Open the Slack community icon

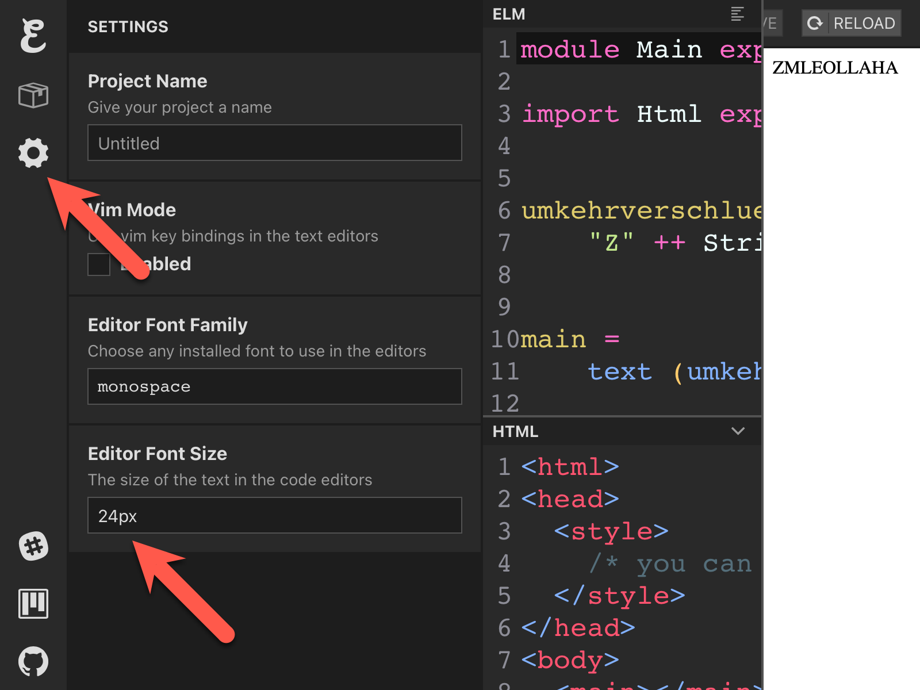pyautogui.click(x=33, y=546)
